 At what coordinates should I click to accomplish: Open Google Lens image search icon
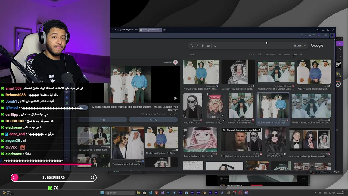197,46
